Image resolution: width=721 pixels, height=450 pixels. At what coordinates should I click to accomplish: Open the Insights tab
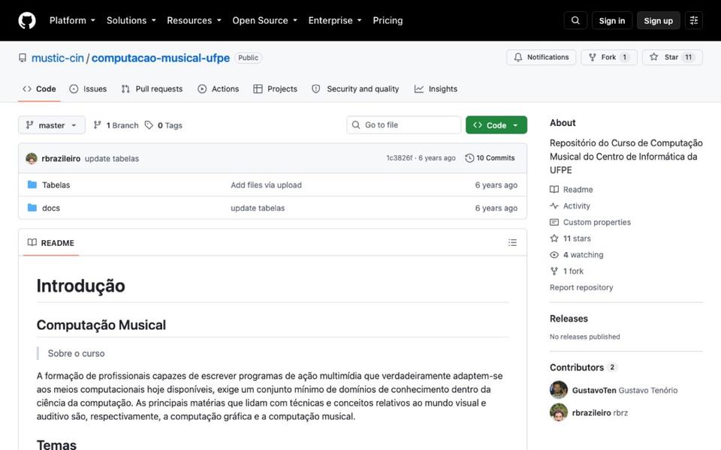pyautogui.click(x=436, y=89)
